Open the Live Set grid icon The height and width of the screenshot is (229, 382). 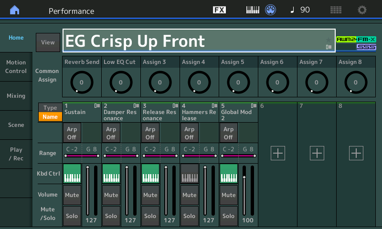click(336, 10)
